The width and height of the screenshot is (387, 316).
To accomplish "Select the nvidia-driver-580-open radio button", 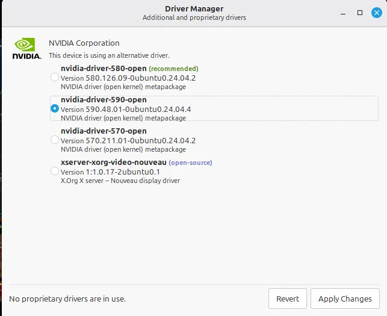I will tap(55, 77).
